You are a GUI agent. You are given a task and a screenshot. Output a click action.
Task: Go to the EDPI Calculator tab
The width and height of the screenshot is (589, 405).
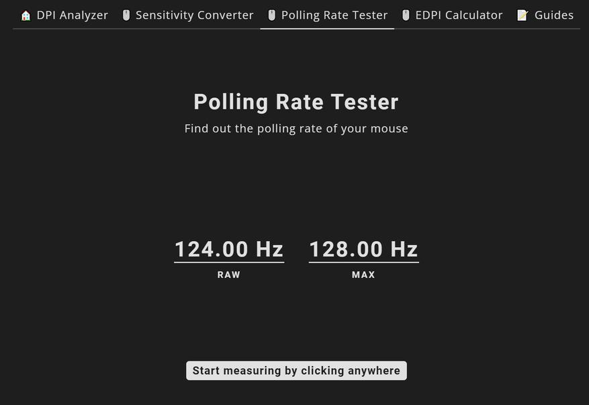click(x=459, y=15)
